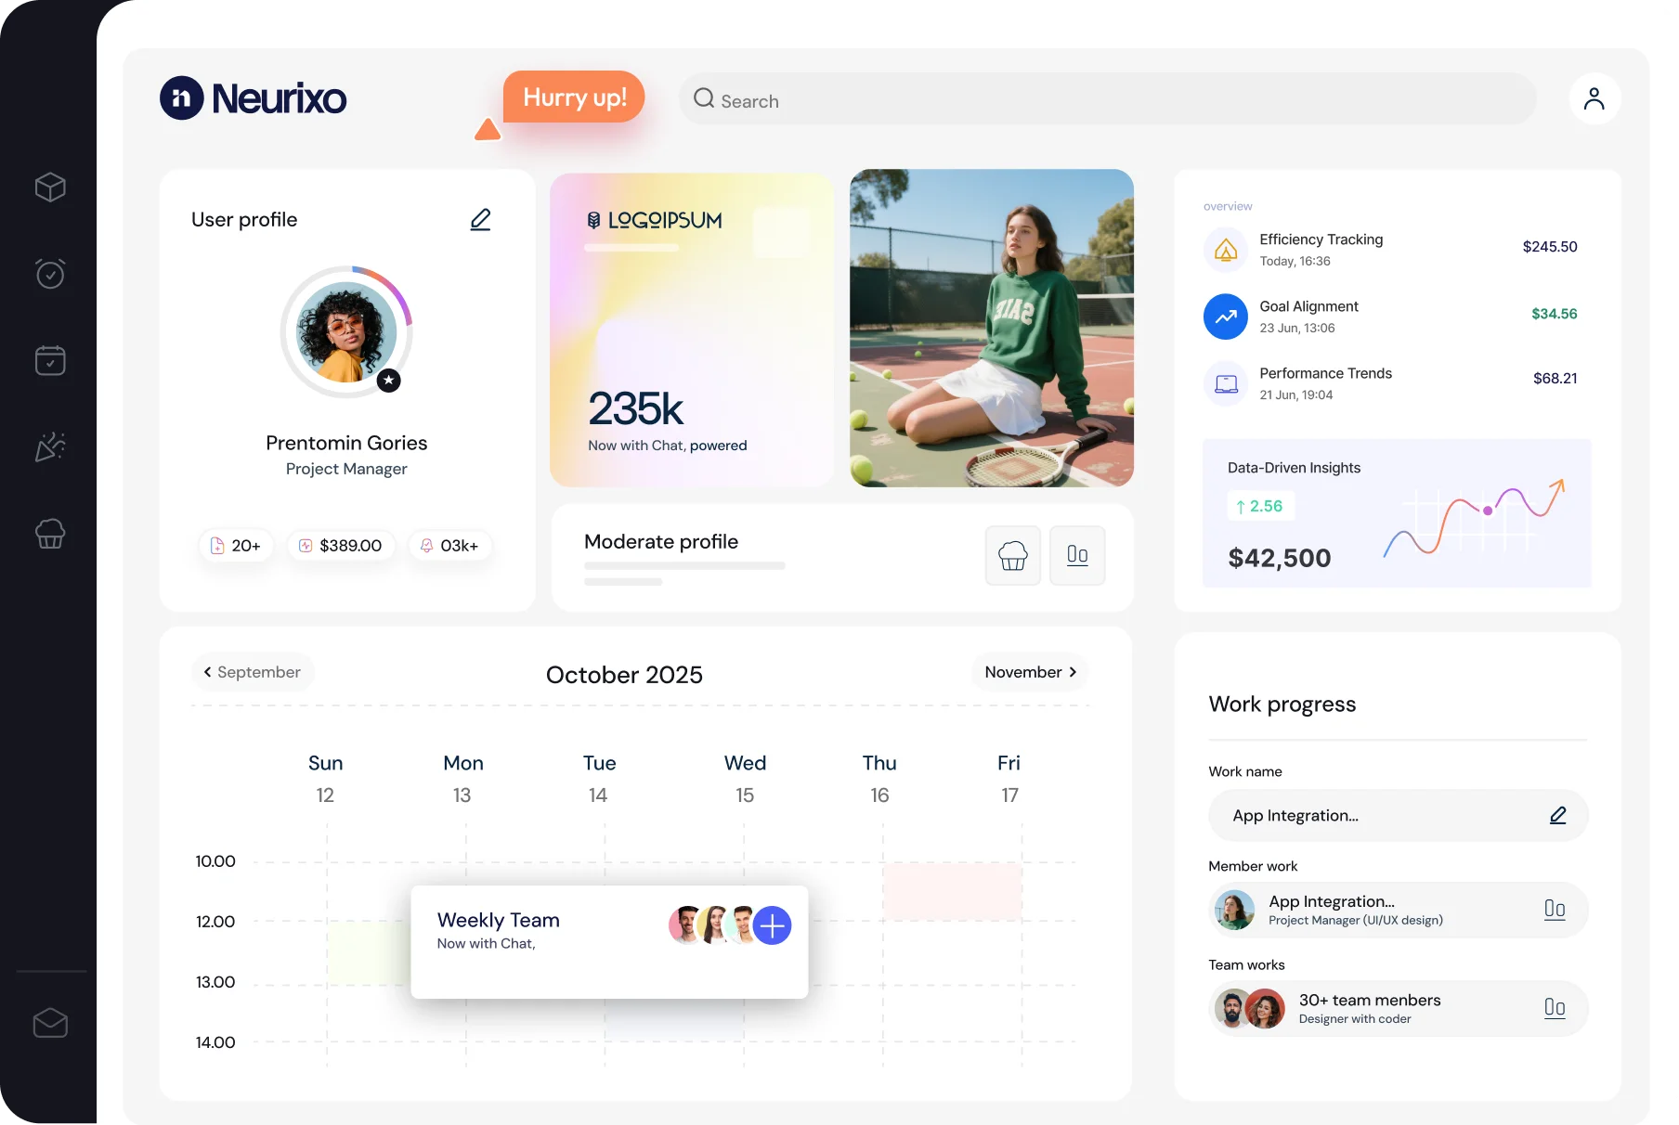Image resolution: width=1679 pixels, height=1125 pixels.
Task: Select Mon 13 in calendar
Action: [462, 779]
